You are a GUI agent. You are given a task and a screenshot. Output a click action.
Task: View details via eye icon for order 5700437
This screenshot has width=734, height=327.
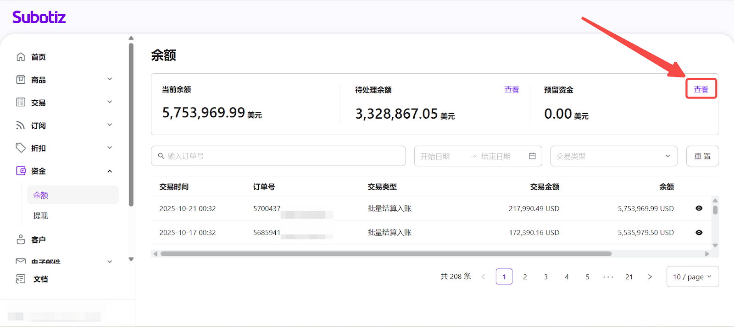[699, 208]
